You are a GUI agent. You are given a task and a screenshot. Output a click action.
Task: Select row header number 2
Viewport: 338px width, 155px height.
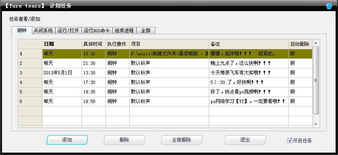pyautogui.click(x=30, y=63)
